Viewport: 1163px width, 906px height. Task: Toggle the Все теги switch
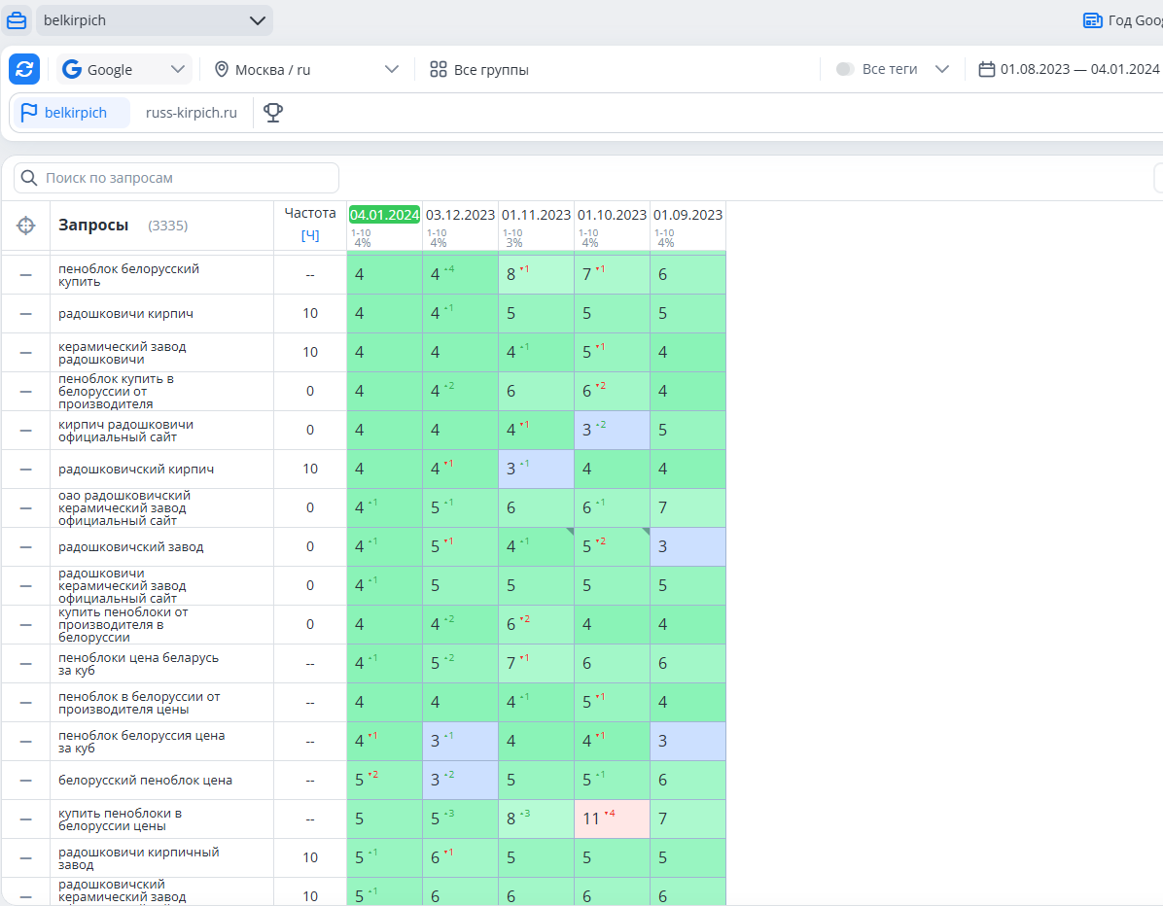coord(844,69)
